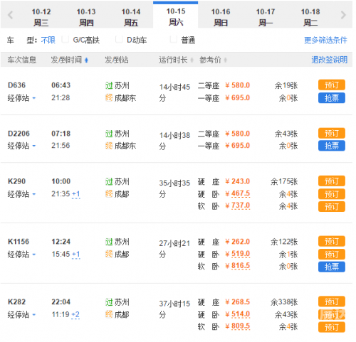Click the +1 day note for K290
The width and height of the screenshot is (356, 342).
click(76, 194)
